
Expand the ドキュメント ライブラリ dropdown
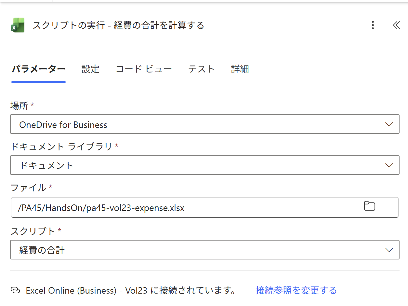pyautogui.click(x=205, y=165)
